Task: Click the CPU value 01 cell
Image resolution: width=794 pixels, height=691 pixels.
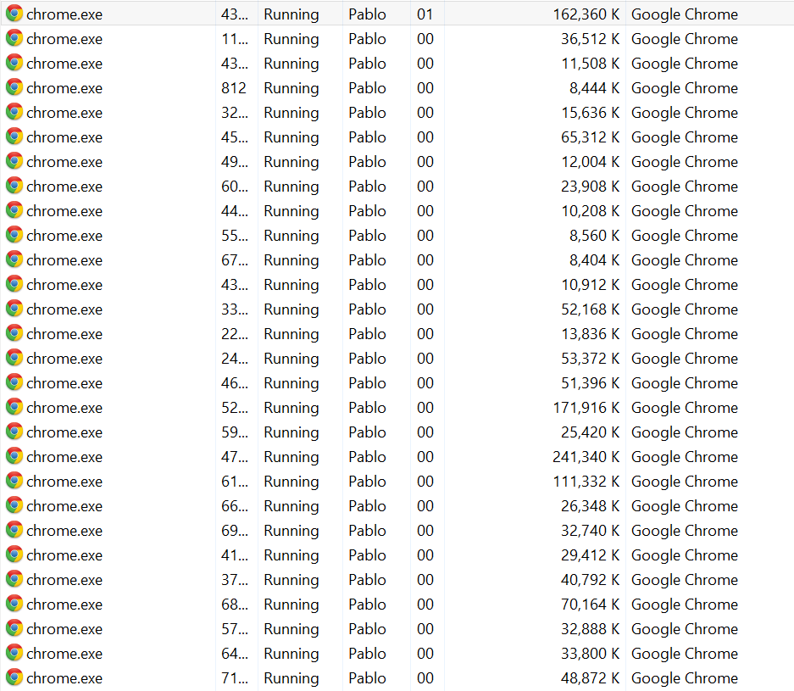Action: click(x=425, y=14)
